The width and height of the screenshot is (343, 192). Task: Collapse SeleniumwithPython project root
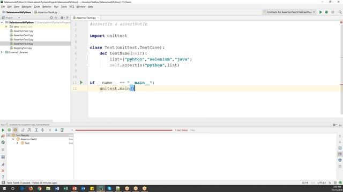point(2,22)
